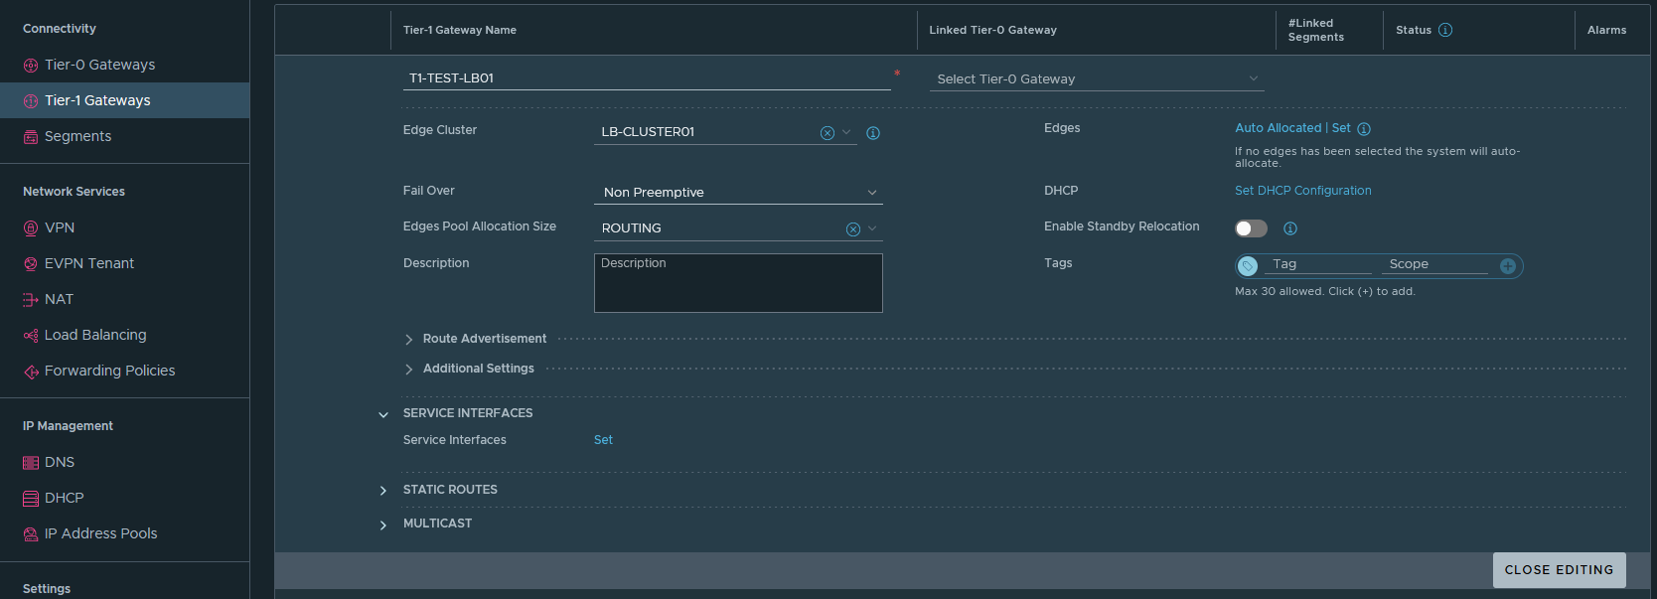1657x599 pixels.
Task: Go to Segments in the sidebar
Action: pos(77,136)
